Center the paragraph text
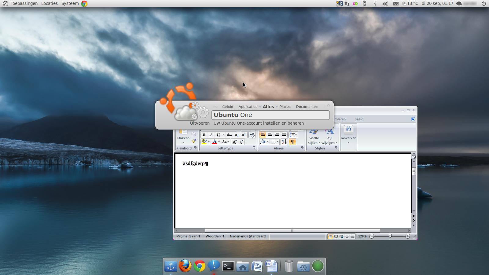 (270, 135)
